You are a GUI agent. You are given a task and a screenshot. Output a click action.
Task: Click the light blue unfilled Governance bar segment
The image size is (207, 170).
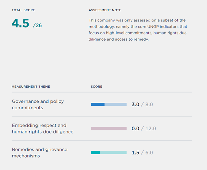pos(116,104)
